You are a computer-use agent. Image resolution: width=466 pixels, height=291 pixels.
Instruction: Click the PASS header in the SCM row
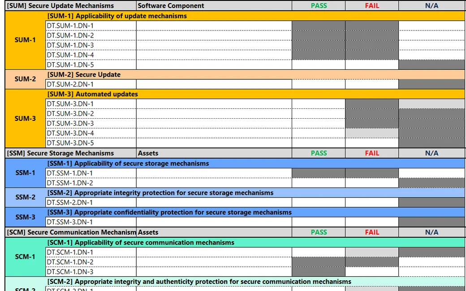319,232
